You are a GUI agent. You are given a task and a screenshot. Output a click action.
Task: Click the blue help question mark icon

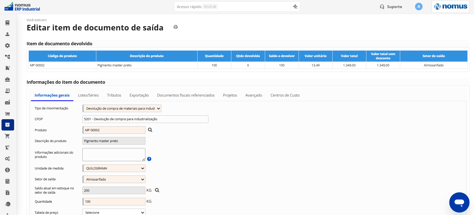coord(149,159)
